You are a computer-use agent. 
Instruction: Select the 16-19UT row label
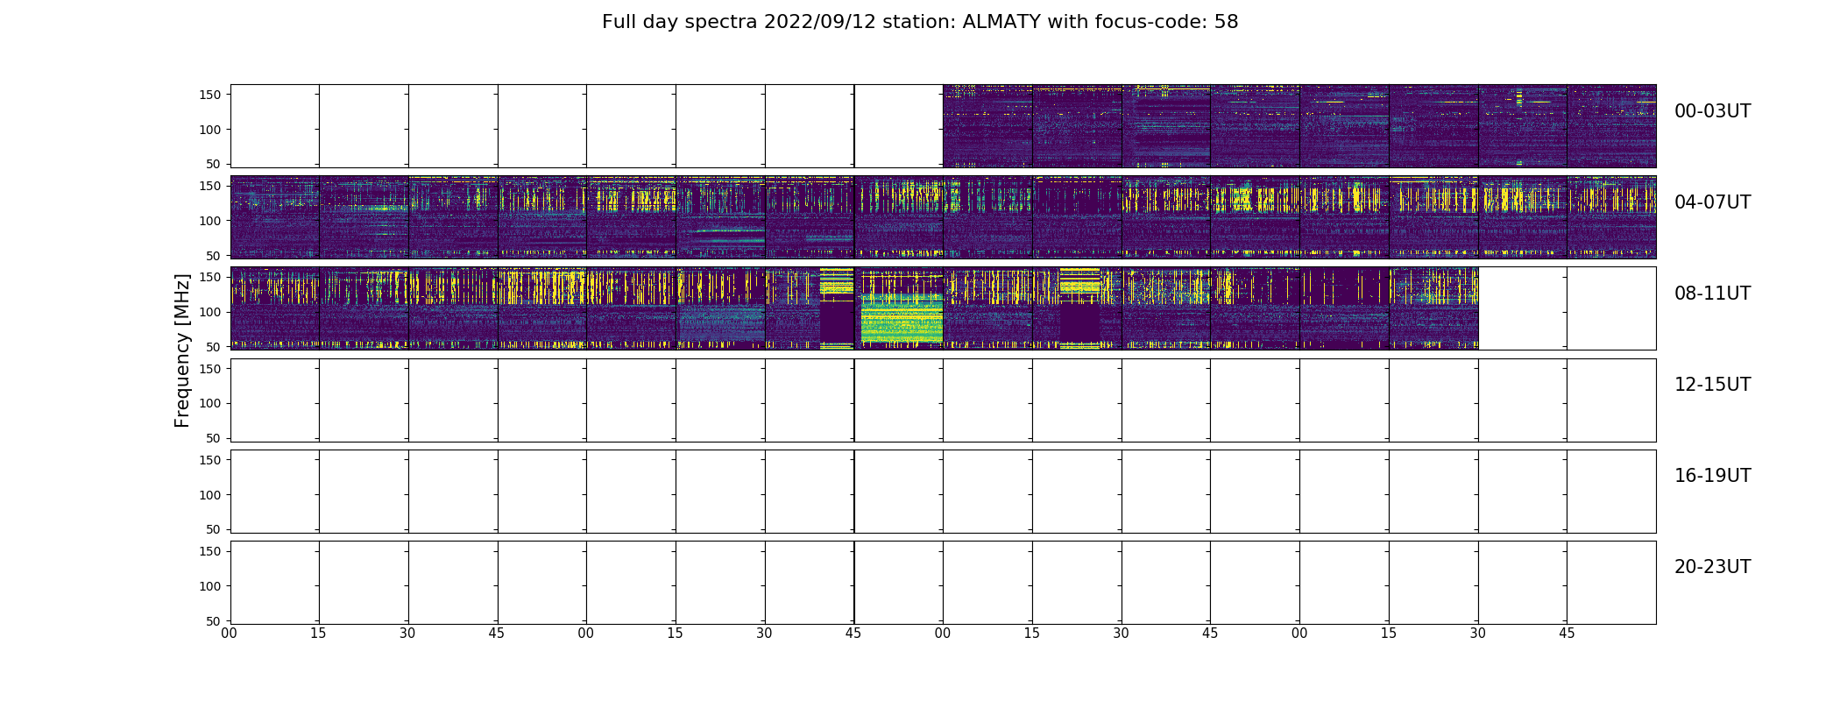coord(1712,476)
